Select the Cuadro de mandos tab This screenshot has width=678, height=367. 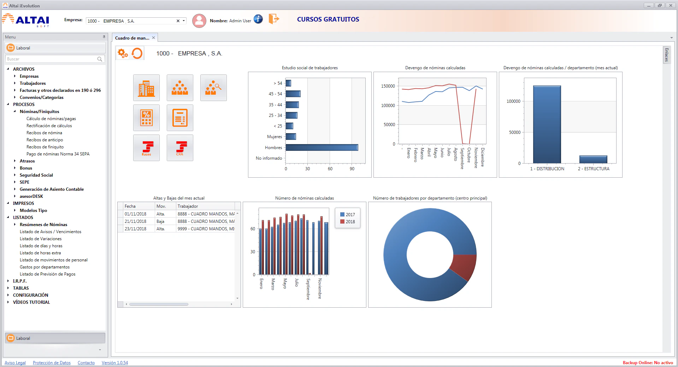click(132, 38)
